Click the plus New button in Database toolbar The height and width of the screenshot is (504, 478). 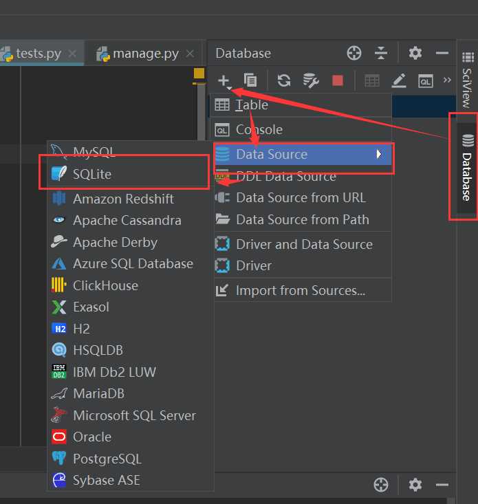coord(224,80)
